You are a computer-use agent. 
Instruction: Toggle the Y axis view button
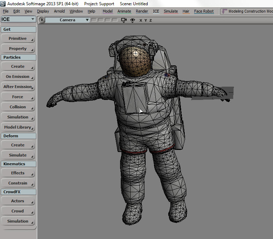tap(146, 20)
